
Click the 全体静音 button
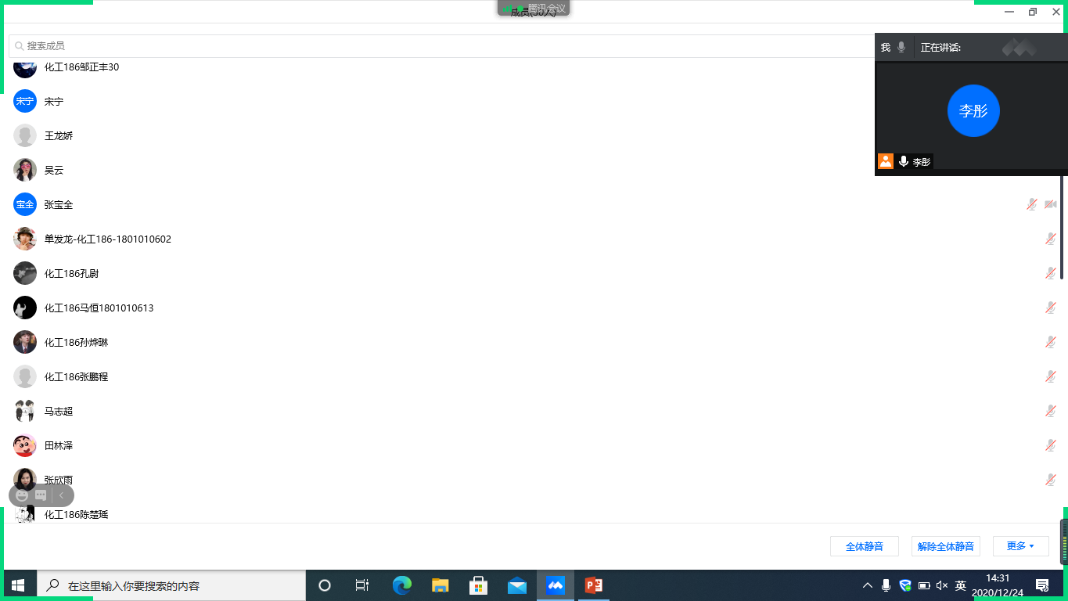865,546
